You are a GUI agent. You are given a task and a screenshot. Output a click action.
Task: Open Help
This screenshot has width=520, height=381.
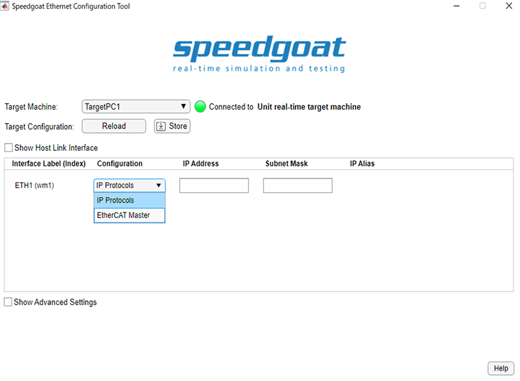point(500,369)
